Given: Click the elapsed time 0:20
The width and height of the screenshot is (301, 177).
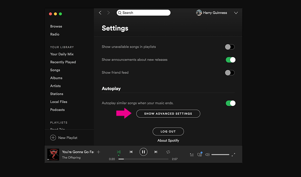Looking at the screenshot, I should click(112, 159).
